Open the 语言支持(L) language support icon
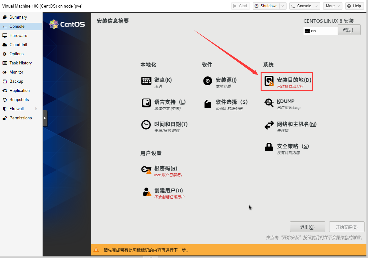 [x=146, y=103]
